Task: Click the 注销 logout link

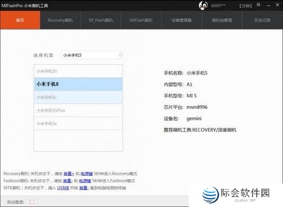Action: tap(245, 6)
